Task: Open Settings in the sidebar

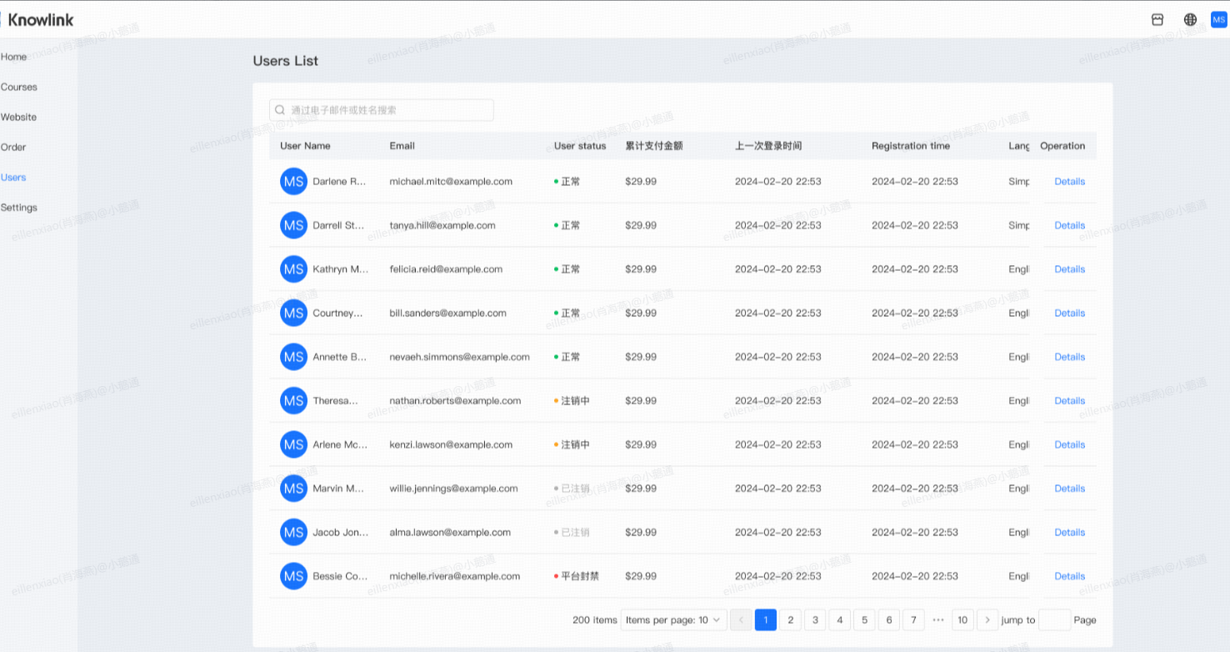Action: [19, 207]
